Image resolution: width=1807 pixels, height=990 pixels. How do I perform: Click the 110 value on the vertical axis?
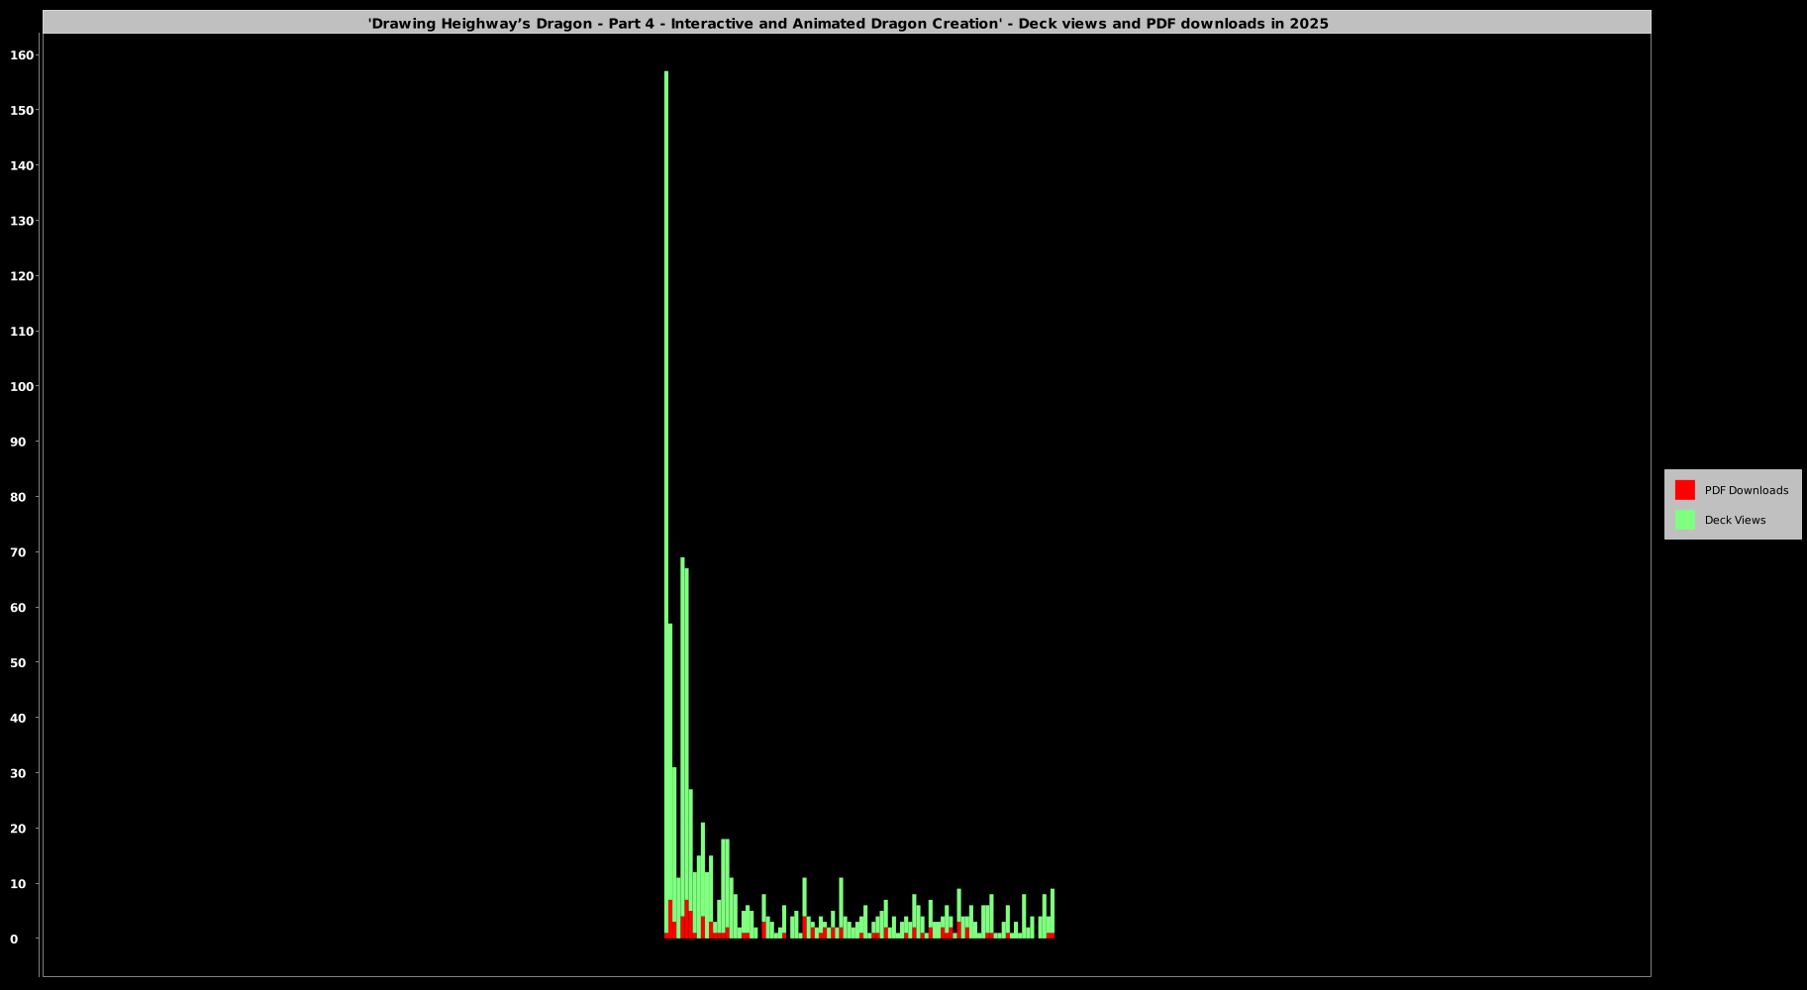coord(22,332)
